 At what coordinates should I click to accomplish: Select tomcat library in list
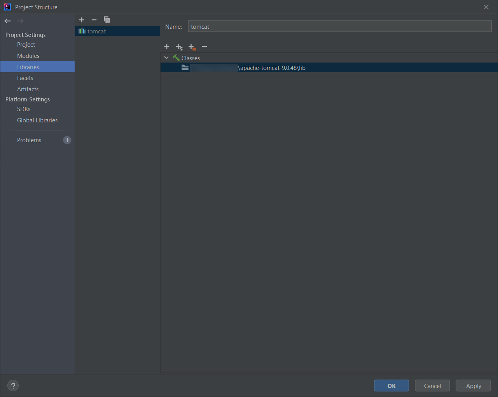coord(117,31)
